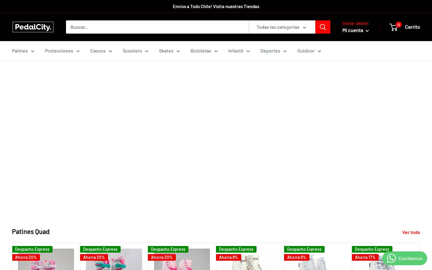Expand the Bicicletas menu
The height and width of the screenshot is (270, 432).
(x=204, y=51)
